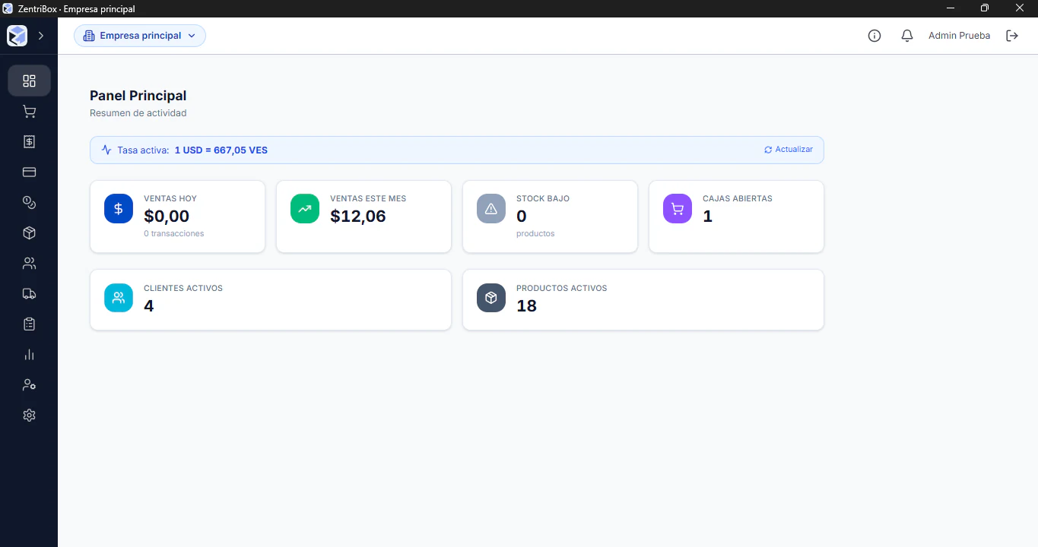The image size is (1038, 547).
Task: Open the box products icon in sidebar
Action: [x=29, y=233]
